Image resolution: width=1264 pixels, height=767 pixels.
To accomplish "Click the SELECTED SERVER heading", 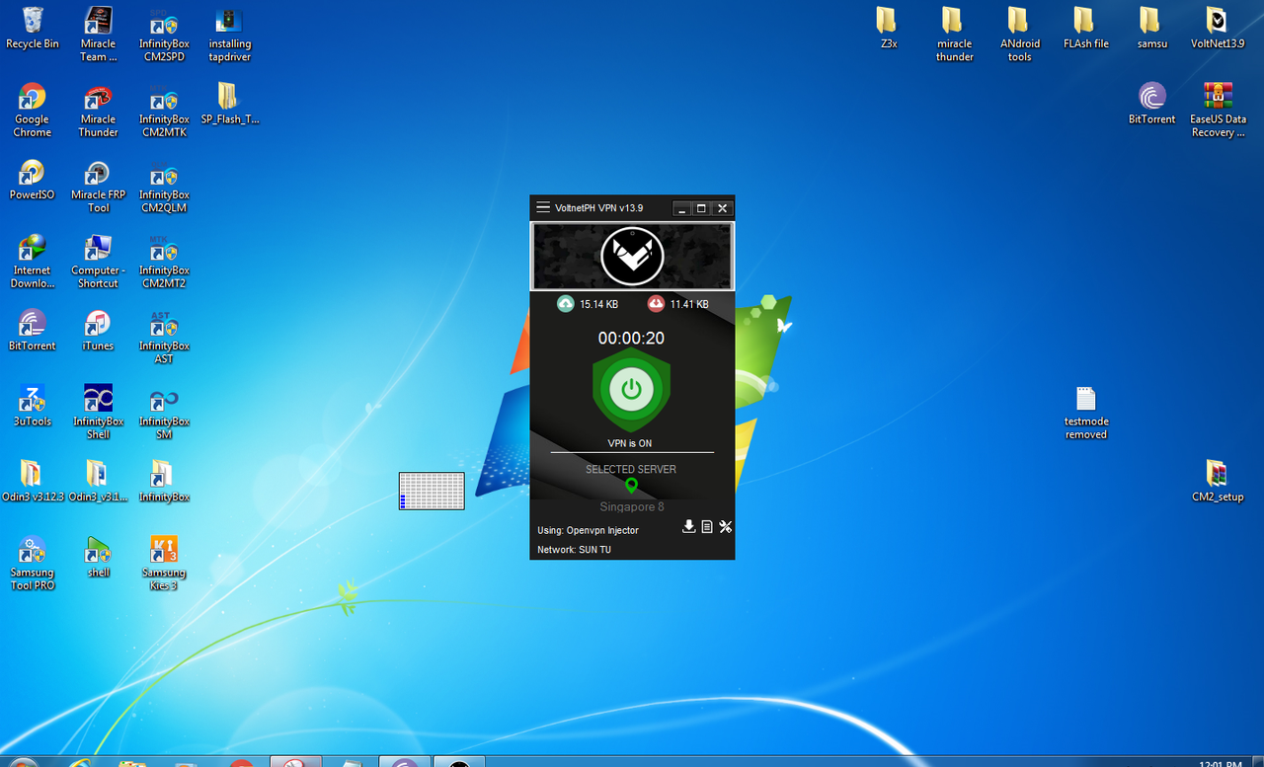I will [x=631, y=469].
